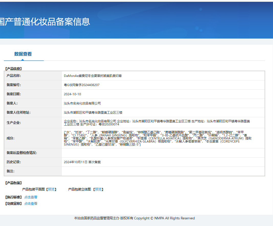Click the 生产企业 details text
This screenshot has width=273, height=226.
[157, 123]
